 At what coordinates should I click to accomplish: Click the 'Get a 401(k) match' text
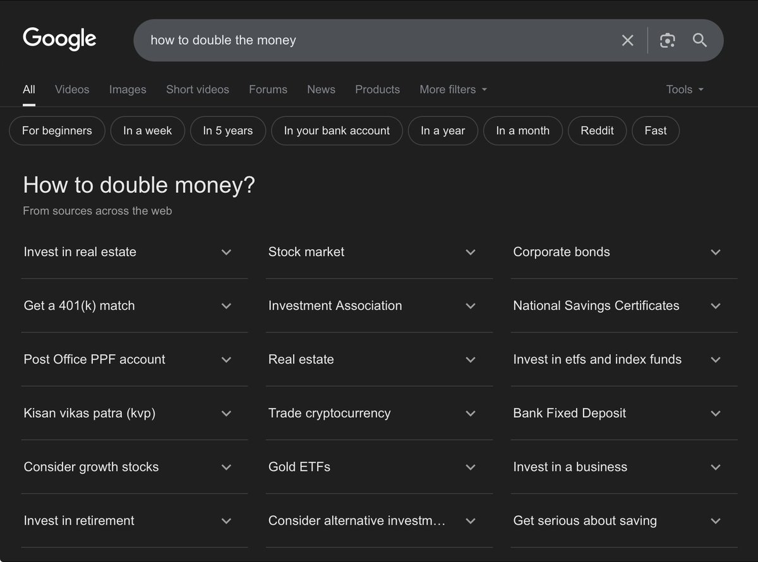(79, 305)
